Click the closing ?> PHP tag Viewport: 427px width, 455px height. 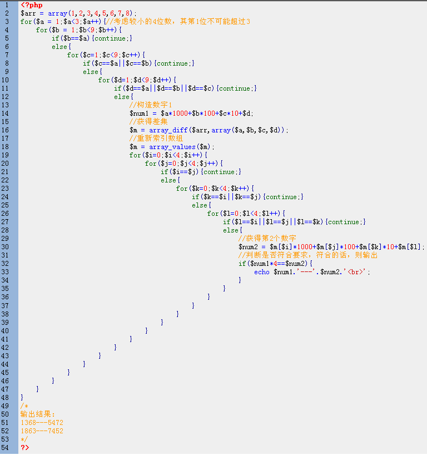tap(24, 447)
